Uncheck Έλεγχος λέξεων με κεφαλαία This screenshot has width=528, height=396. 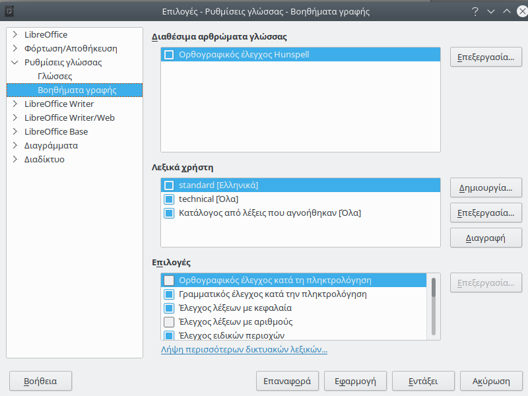(x=169, y=308)
